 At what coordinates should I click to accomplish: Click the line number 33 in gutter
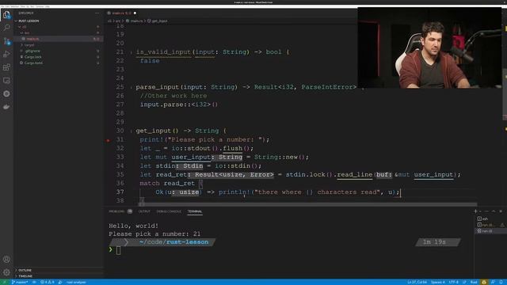120,157
